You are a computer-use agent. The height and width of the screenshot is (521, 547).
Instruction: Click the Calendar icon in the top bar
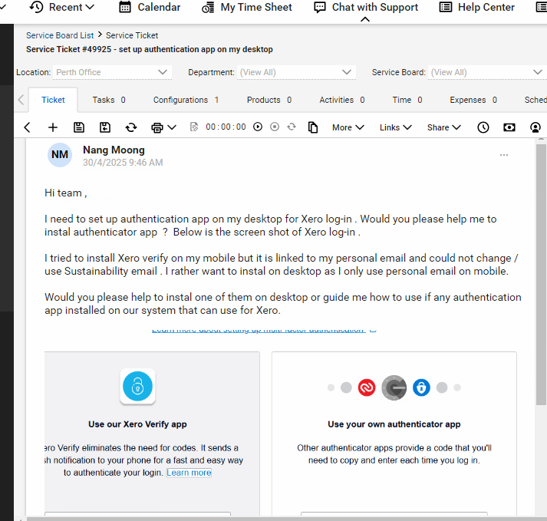pyautogui.click(x=125, y=7)
